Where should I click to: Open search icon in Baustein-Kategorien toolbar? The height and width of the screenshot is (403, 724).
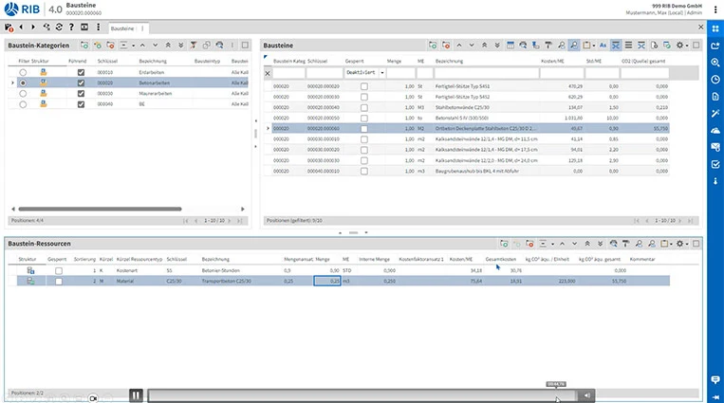(219, 46)
